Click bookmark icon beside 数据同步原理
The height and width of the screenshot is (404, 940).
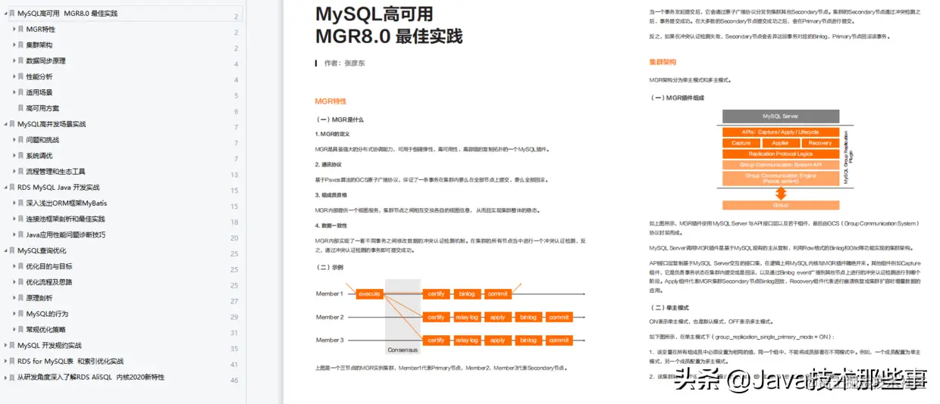pyautogui.click(x=21, y=61)
